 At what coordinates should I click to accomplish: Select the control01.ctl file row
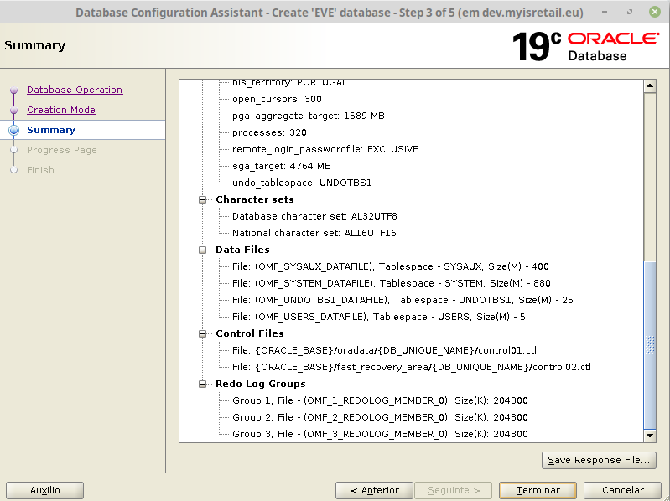(x=384, y=350)
